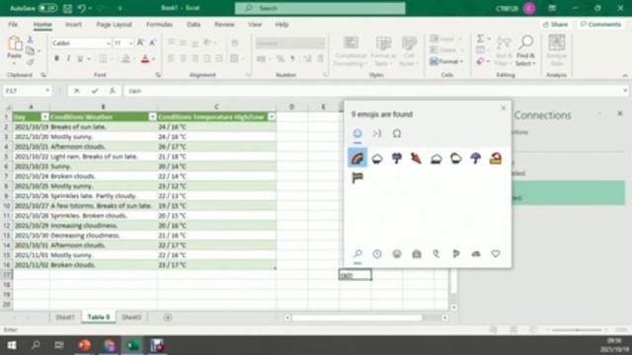Open the Help tab

281,25
